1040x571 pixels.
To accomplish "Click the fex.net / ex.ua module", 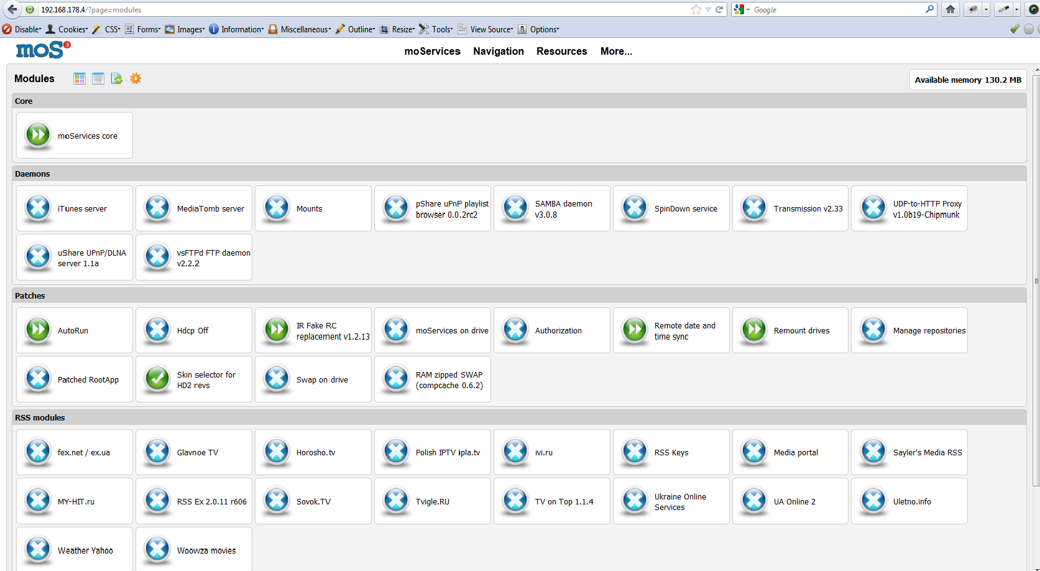I will click(75, 452).
